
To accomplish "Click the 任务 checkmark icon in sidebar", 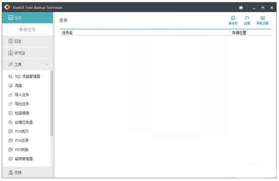I will (11, 18).
